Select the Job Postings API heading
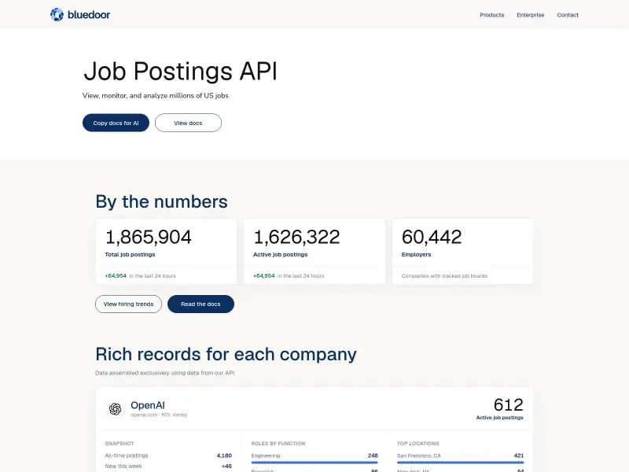 [180, 72]
